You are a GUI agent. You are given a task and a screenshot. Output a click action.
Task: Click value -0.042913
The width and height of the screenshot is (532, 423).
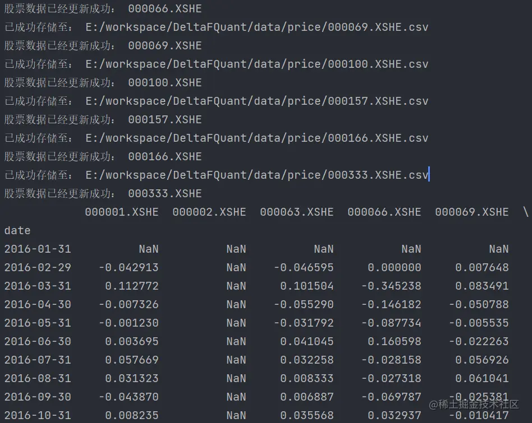pos(129,268)
